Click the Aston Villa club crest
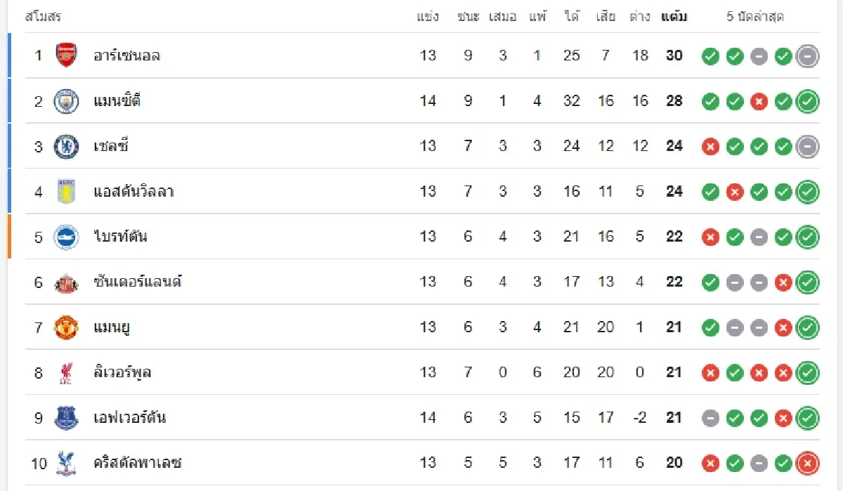The height and width of the screenshot is (491, 843). pyautogui.click(x=66, y=192)
